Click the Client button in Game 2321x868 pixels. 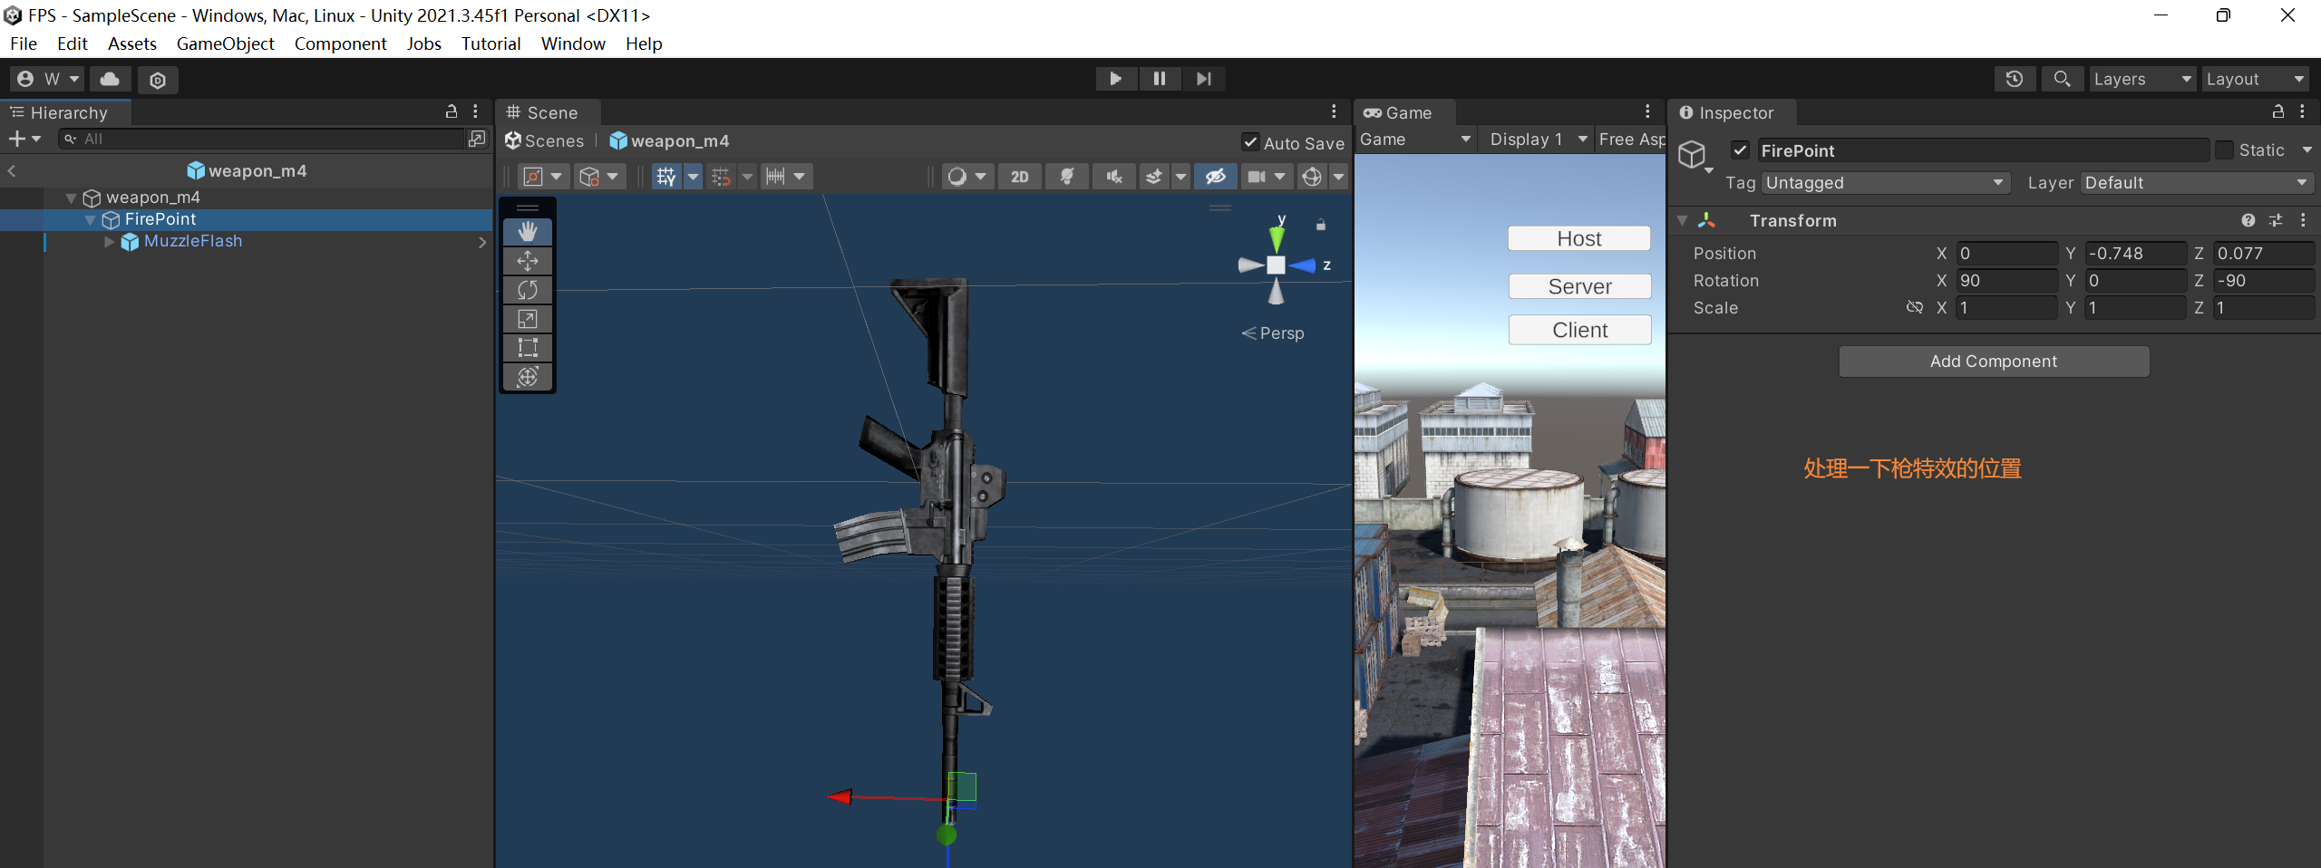point(1579,330)
